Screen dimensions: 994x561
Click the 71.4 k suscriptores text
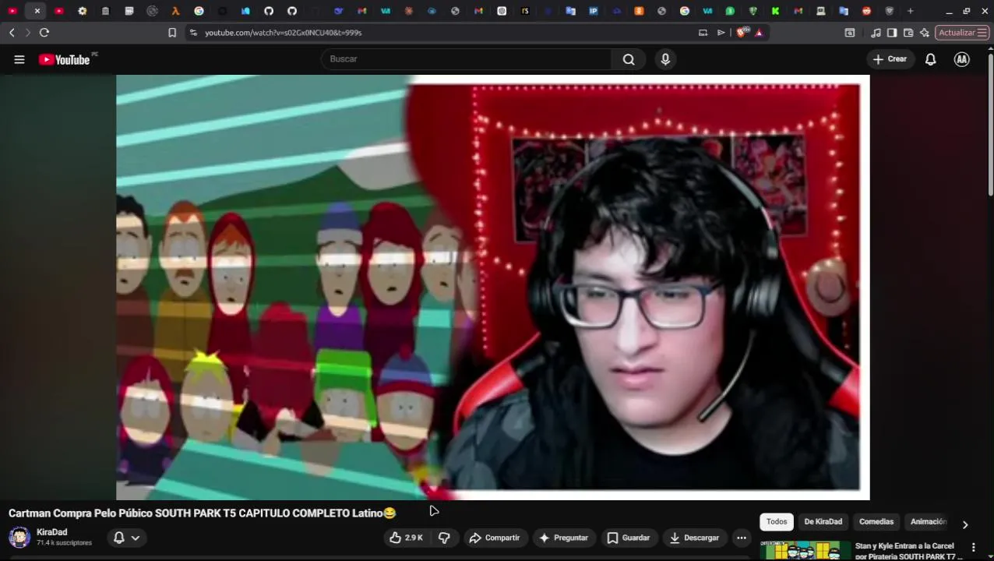(x=64, y=543)
